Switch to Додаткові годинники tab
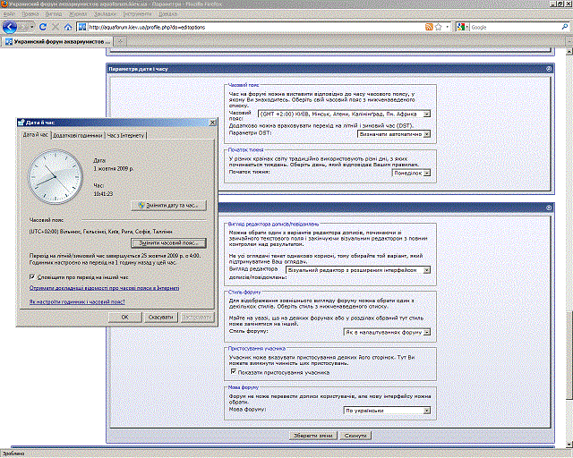Image resolution: width=573 pixels, height=458 pixels. [x=77, y=134]
